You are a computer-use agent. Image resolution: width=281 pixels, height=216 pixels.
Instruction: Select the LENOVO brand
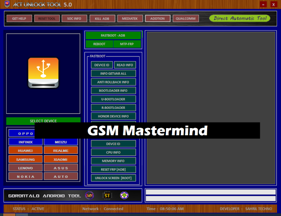[x=25, y=168]
